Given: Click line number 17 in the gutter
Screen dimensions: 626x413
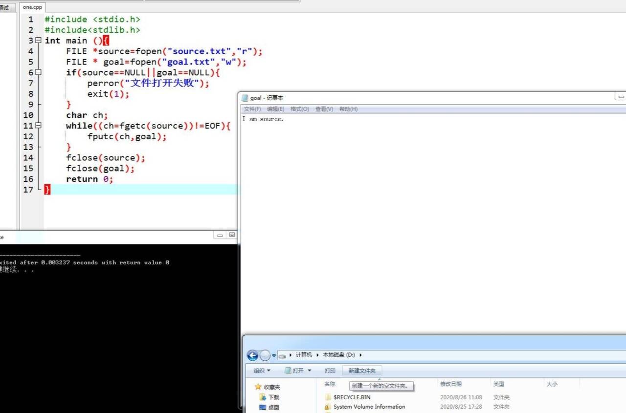Looking at the screenshot, I should 28,190.
